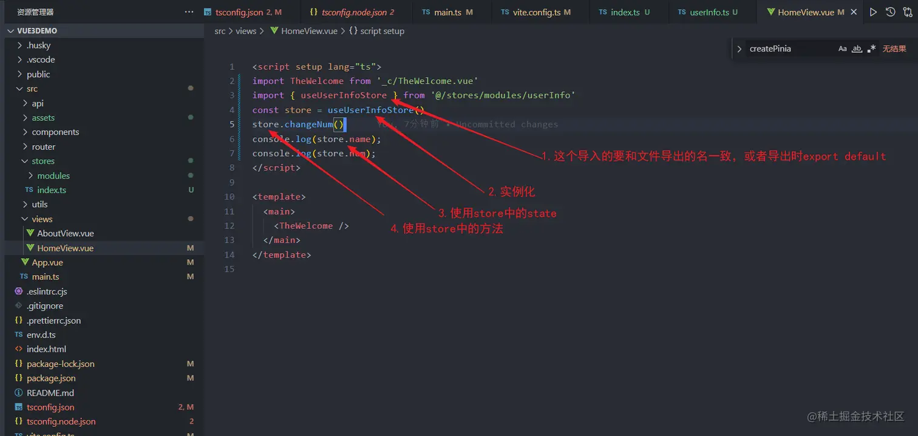Screen dimensions: 918x436
Task: Click '<TheWelcome />' on line 12
Action: (x=311, y=226)
